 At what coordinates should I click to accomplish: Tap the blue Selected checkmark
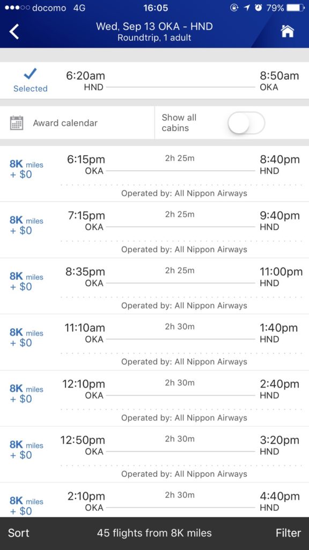pyautogui.click(x=30, y=74)
